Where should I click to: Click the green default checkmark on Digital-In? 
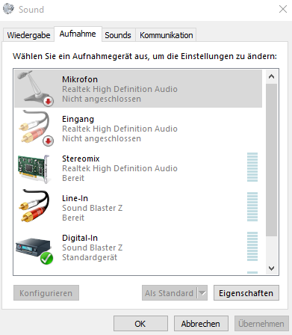tap(46, 258)
